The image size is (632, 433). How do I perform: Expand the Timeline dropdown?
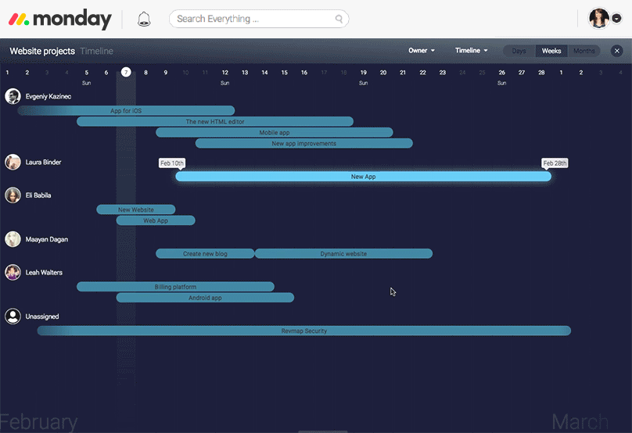[x=471, y=51]
